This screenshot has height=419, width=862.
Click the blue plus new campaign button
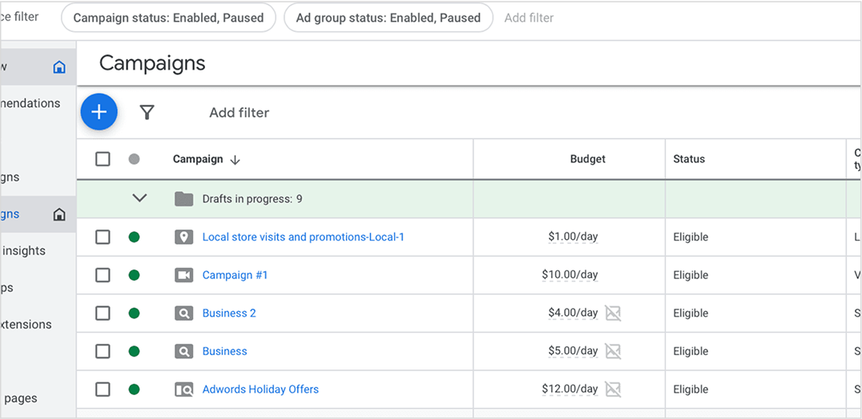coord(99,113)
